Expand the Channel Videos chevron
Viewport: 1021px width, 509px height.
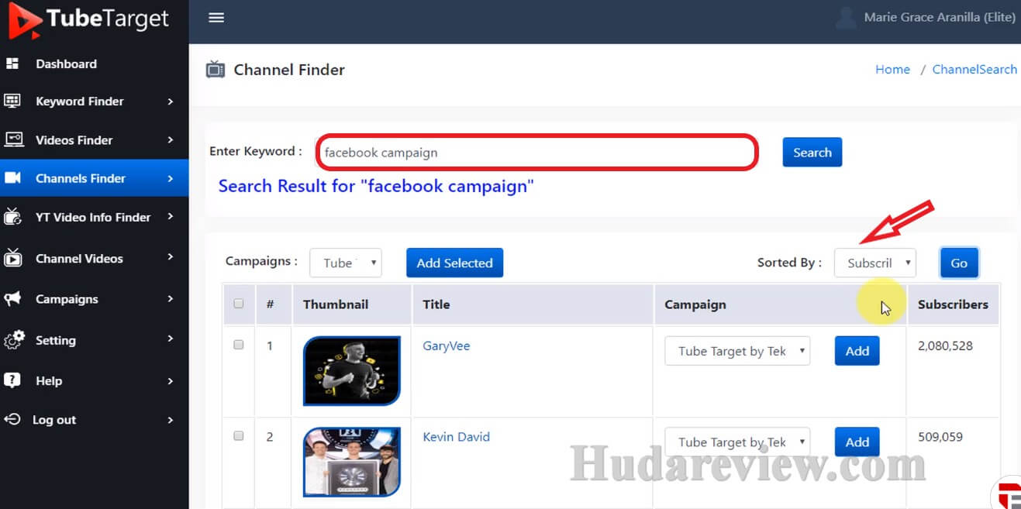point(171,257)
